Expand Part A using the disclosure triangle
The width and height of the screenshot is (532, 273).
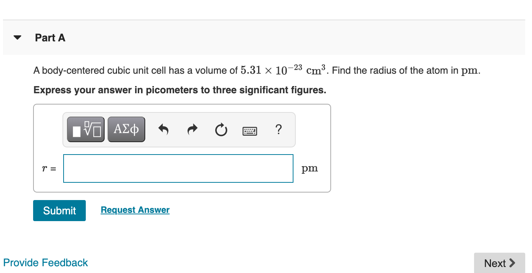pyautogui.click(x=17, y=37)
